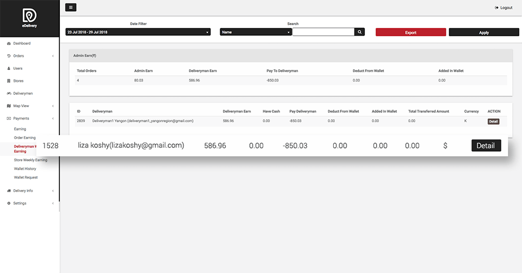Select Wallet History submenu
Viewport: 522px width, 273px height.
pos(25,169)
